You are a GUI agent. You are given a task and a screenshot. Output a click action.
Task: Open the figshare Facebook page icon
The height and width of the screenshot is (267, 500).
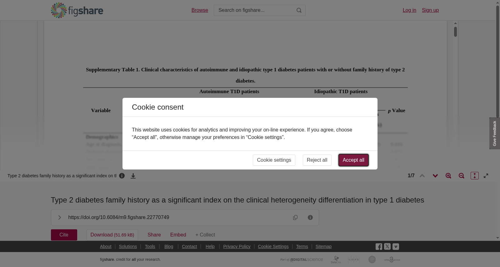click(379, 247)
